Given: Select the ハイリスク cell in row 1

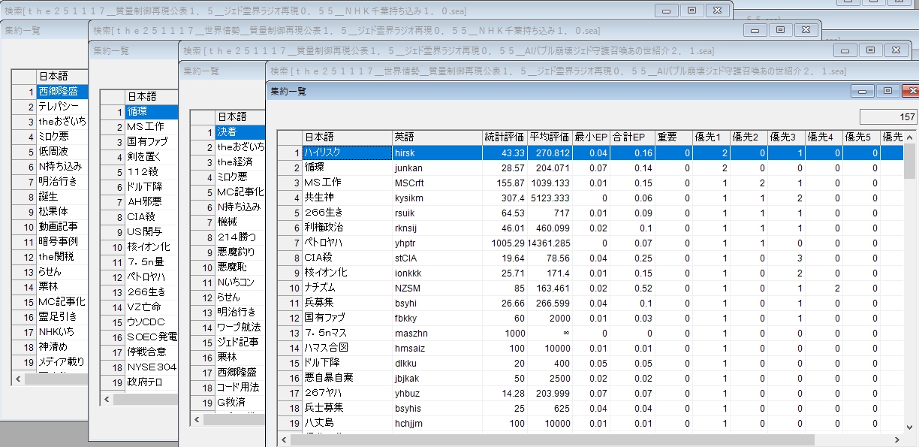Looking at the screenshot, I should 346,153.
